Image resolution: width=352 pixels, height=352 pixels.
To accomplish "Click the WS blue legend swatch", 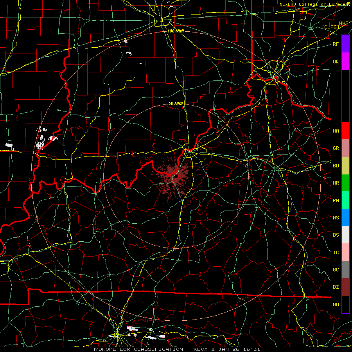I will (x=345, y=217).
